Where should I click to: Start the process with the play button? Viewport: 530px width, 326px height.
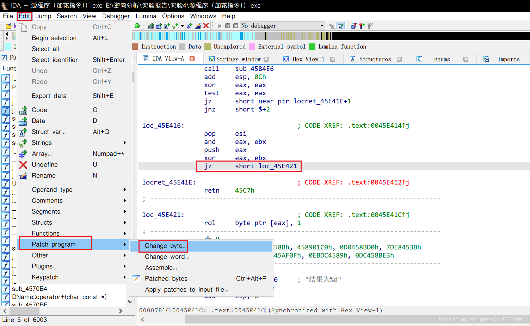pyautogui.click(x=220, y=26)
